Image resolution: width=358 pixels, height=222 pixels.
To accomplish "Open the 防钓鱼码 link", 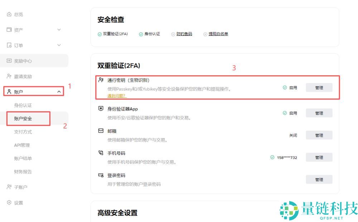I will pyautogui.click(x=184, y=34).
